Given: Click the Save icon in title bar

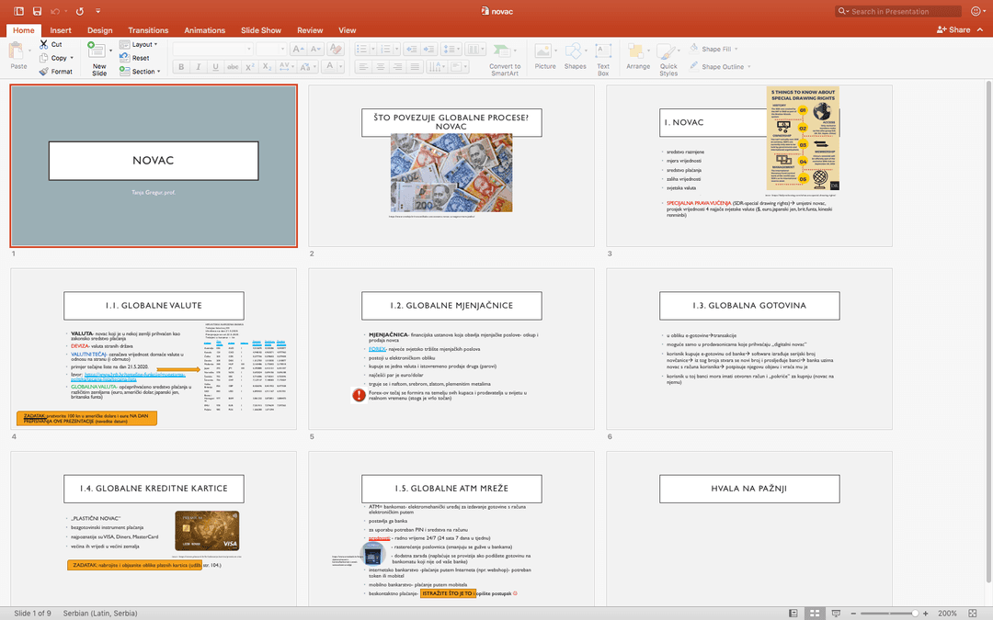Looking at the screenshot, I should pyautogui.click(x=37, y=11).
